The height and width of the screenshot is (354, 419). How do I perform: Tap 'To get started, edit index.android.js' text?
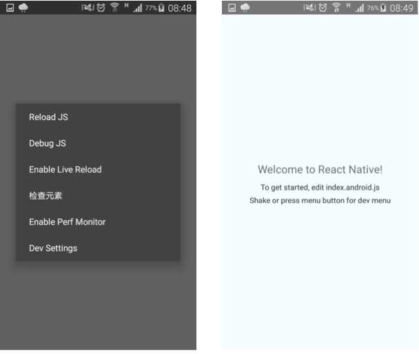pos(320,188)
